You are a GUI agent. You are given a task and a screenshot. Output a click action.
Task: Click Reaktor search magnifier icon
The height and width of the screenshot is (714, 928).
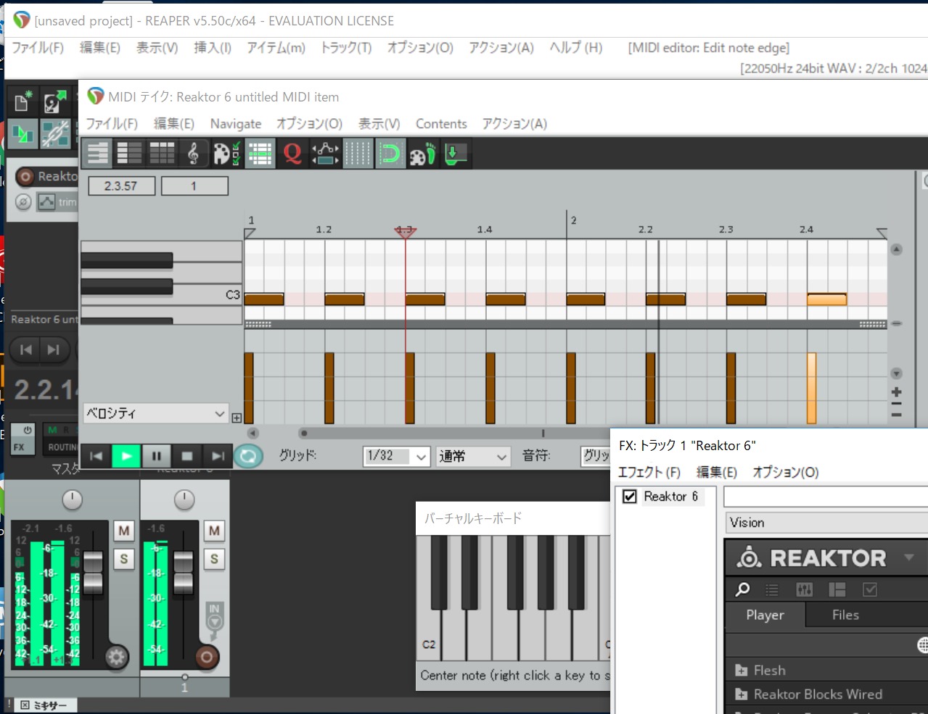pos(742,589)
